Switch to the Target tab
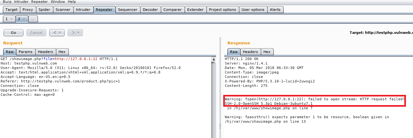The width and height of the screenshot is (413, 138). (12, 10)
